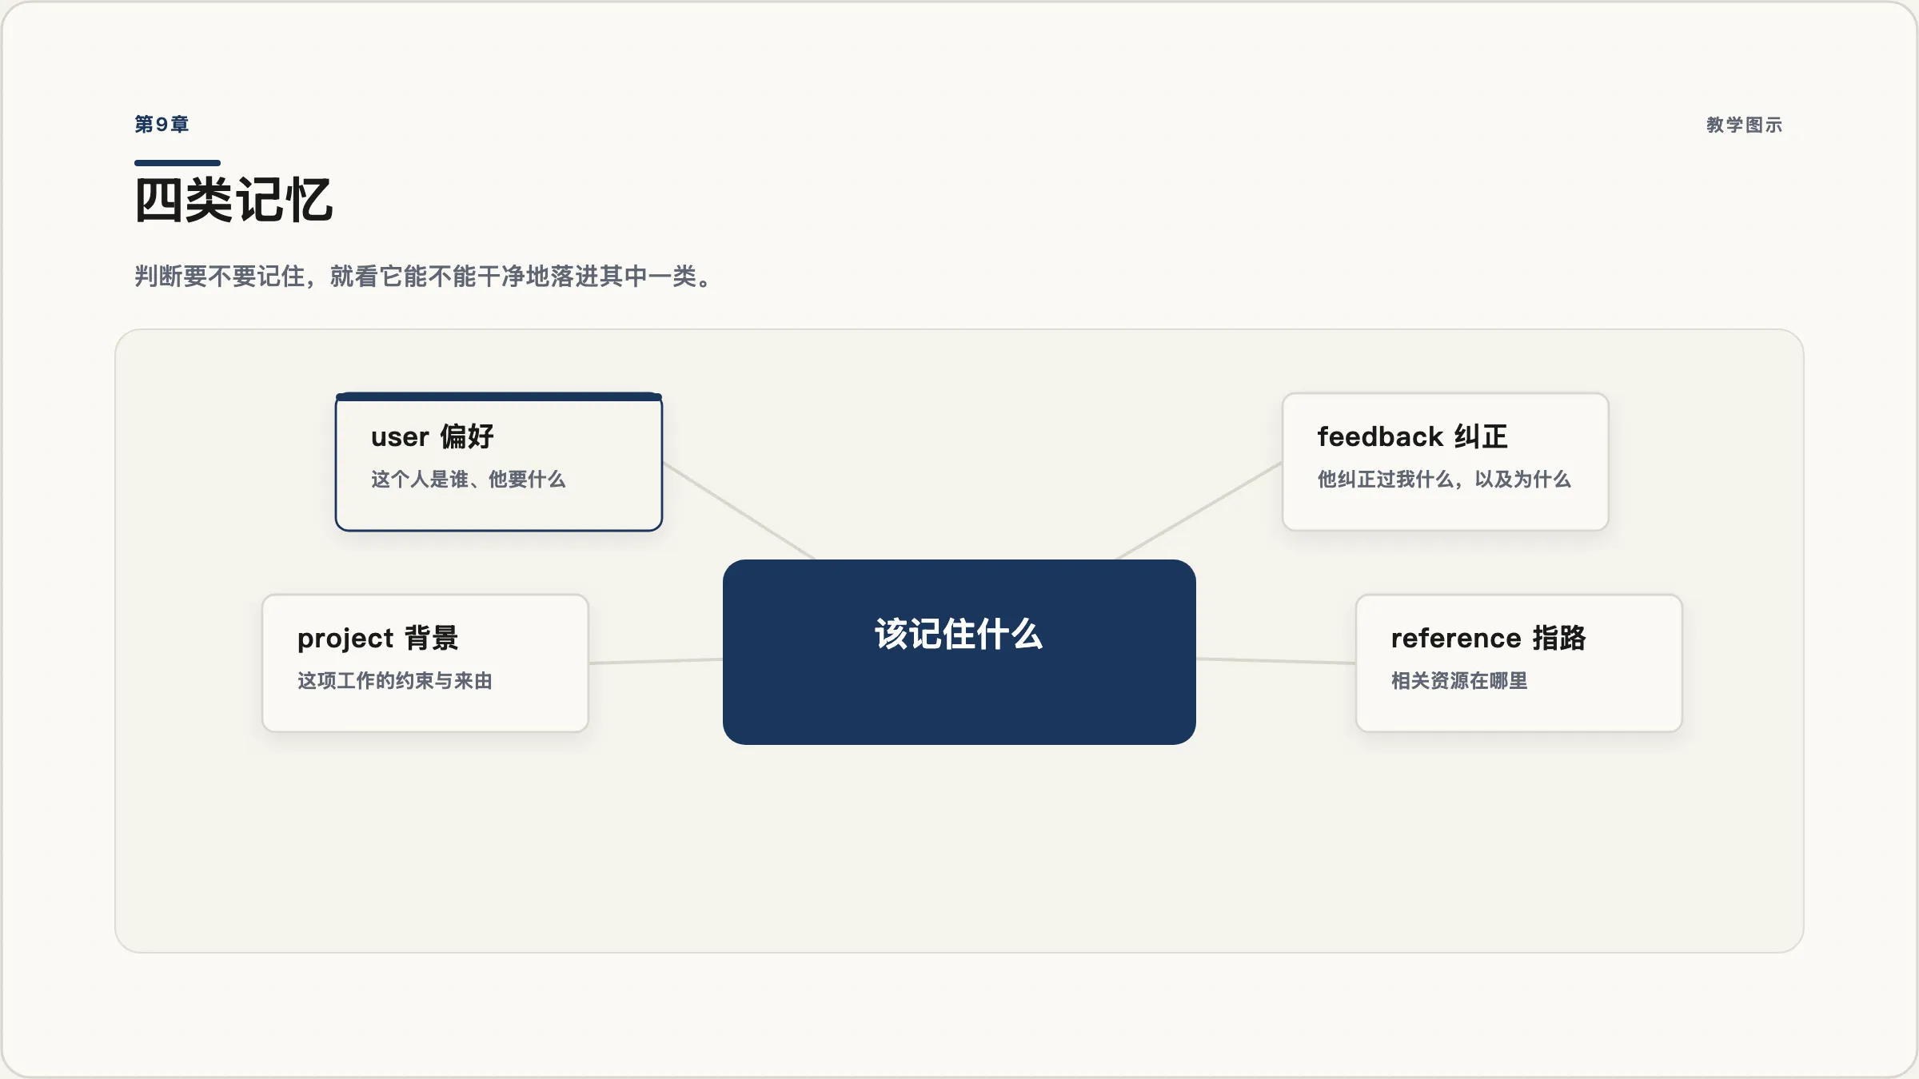
Task: Click the '第9章' chapter label
Action: [x=162, y=125]
